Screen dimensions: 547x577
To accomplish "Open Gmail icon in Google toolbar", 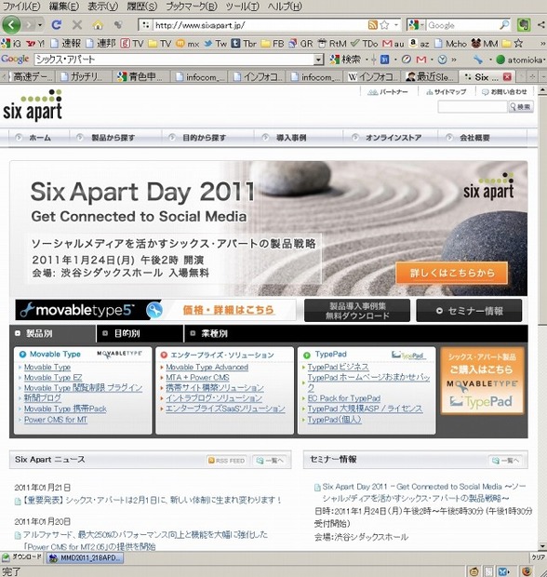I will coord(421,60).
